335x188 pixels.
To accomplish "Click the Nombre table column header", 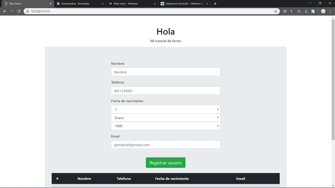I will [84, 179].
